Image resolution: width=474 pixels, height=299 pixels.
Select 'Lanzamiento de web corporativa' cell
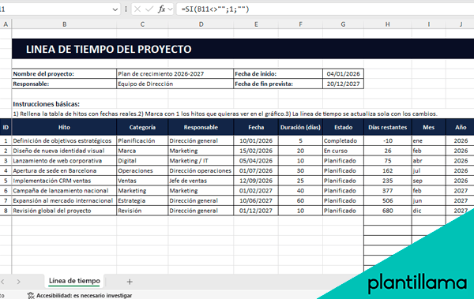point(64,161)
